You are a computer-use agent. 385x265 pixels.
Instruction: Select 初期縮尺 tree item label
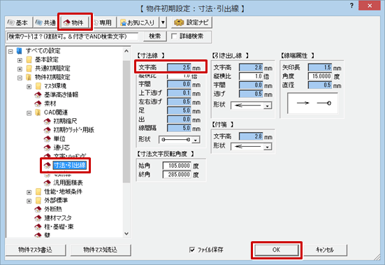[x=65, y=122]
